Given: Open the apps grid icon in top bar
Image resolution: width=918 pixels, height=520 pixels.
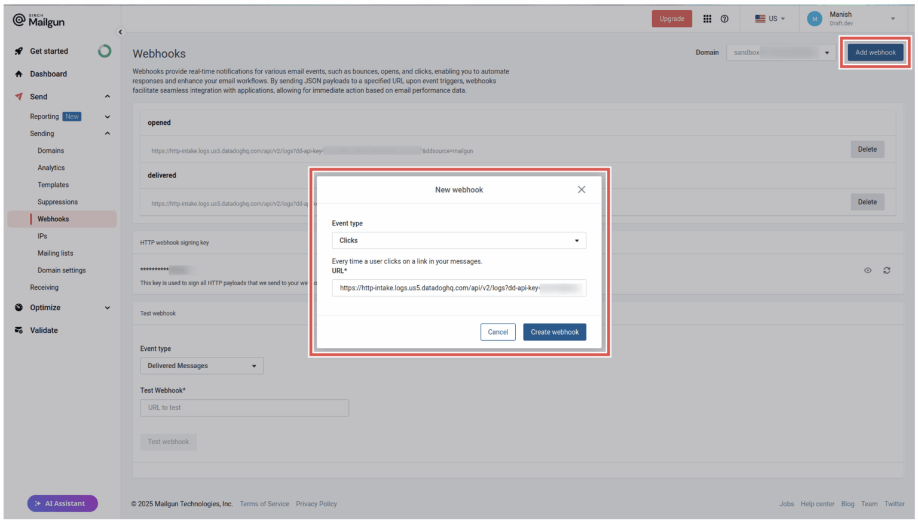Looking at the screenshot, I should pyautogui.click(x=707, y=19).
